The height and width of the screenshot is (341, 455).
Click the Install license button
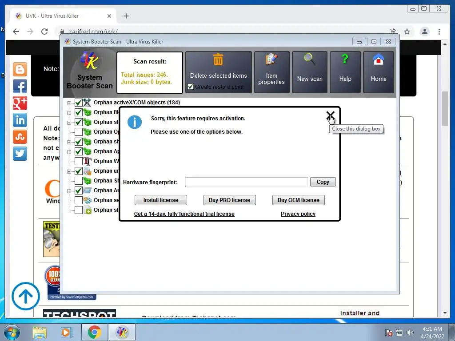pyautogui.click(x=160, y=200)
